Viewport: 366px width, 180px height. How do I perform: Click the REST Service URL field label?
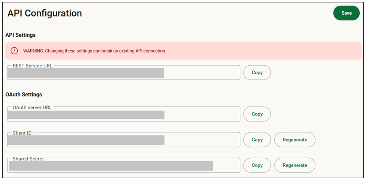point(33,66)
